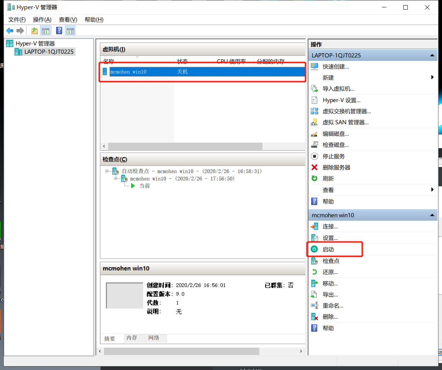Collapse the LAPTOP-1QJT0225 actions section
Screen dimensions: 442x370
click(x=431, y=55)
